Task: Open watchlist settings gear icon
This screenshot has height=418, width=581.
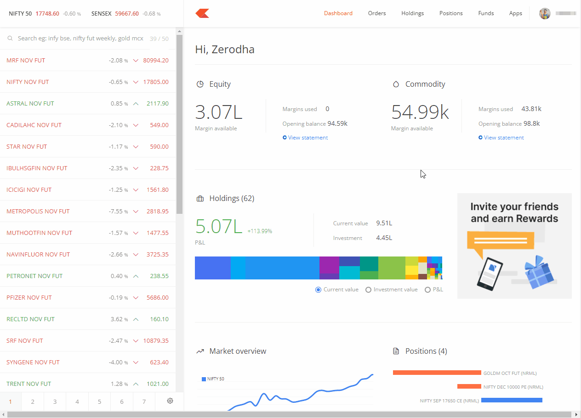Action: tap(170, 401)
